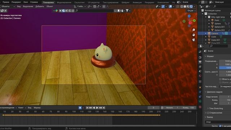Switch to the UV-редактор workspace tab

tap(94, 3)
